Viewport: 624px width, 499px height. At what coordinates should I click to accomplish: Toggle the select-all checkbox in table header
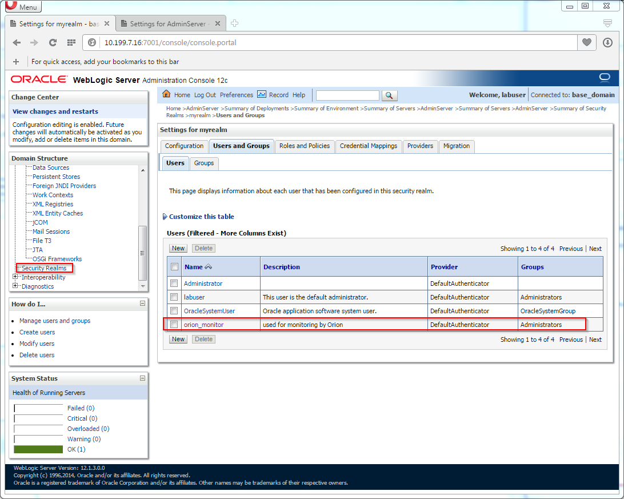pyautogui.click(x=174, y=266)
